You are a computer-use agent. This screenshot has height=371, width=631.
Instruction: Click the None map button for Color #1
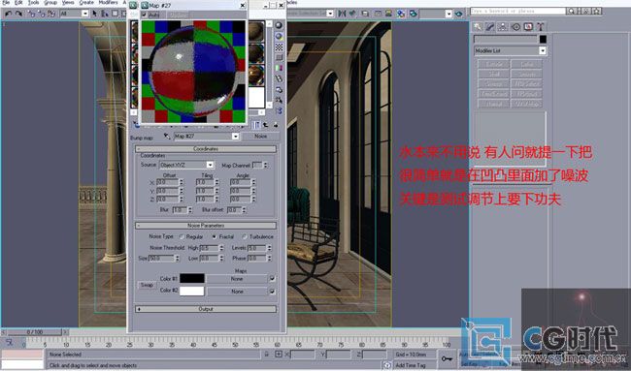pos(237,278)
